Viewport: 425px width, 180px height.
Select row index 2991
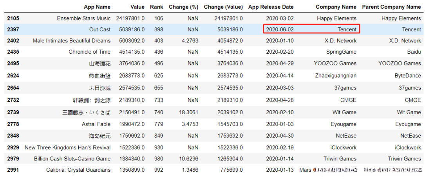pos(13,170)
